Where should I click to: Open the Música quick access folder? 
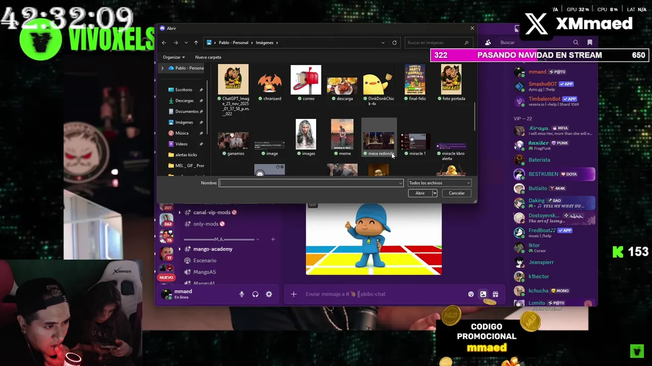coord(182,133)
